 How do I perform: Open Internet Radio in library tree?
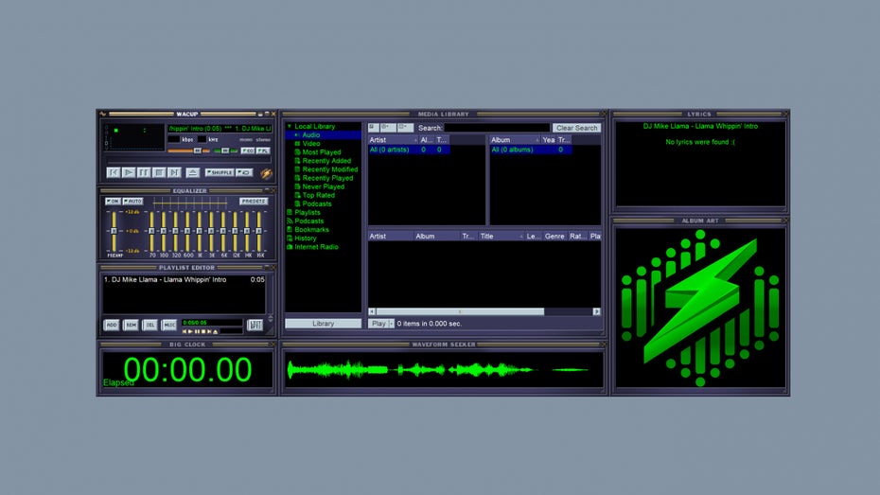[x=316, y=247]
